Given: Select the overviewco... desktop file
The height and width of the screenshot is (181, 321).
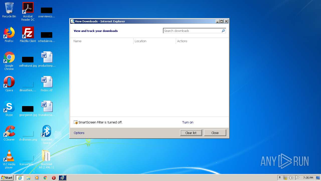Looking at the screenshot, I should coord(47,12).
